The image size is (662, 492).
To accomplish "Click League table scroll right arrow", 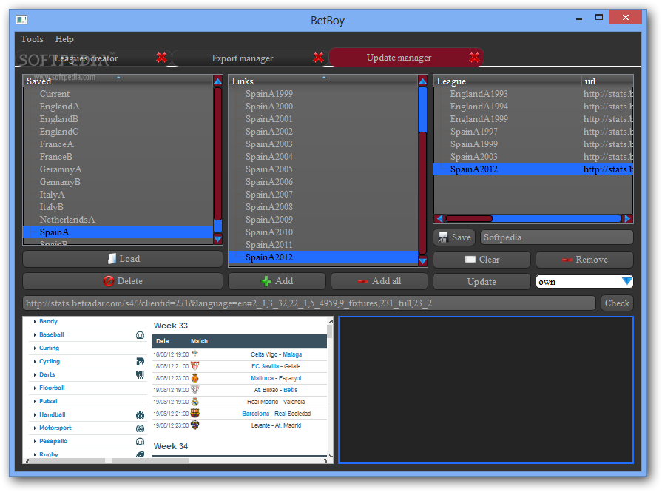I will coord(627,218).
